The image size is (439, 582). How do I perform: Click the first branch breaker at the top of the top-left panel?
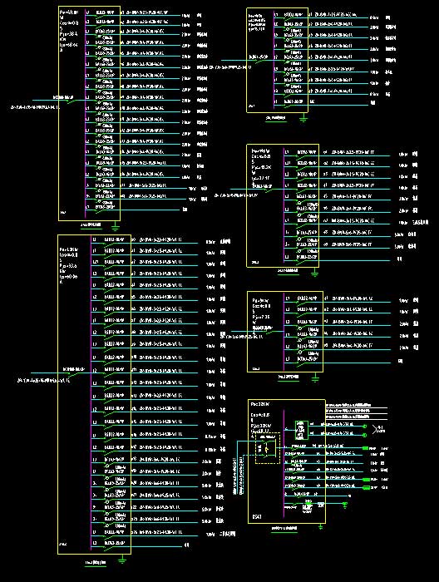tap(105, 14)
